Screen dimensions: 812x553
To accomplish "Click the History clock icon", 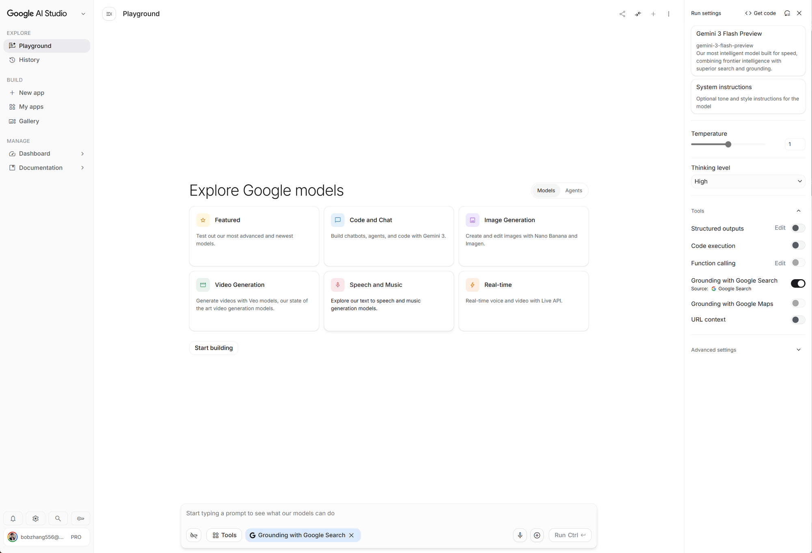I will (x=12, y=60).
